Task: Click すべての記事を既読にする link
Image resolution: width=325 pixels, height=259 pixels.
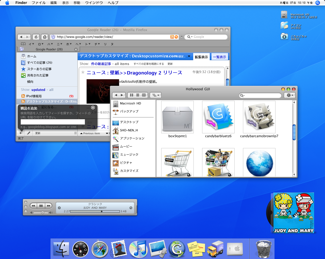Action: (149, 64)
